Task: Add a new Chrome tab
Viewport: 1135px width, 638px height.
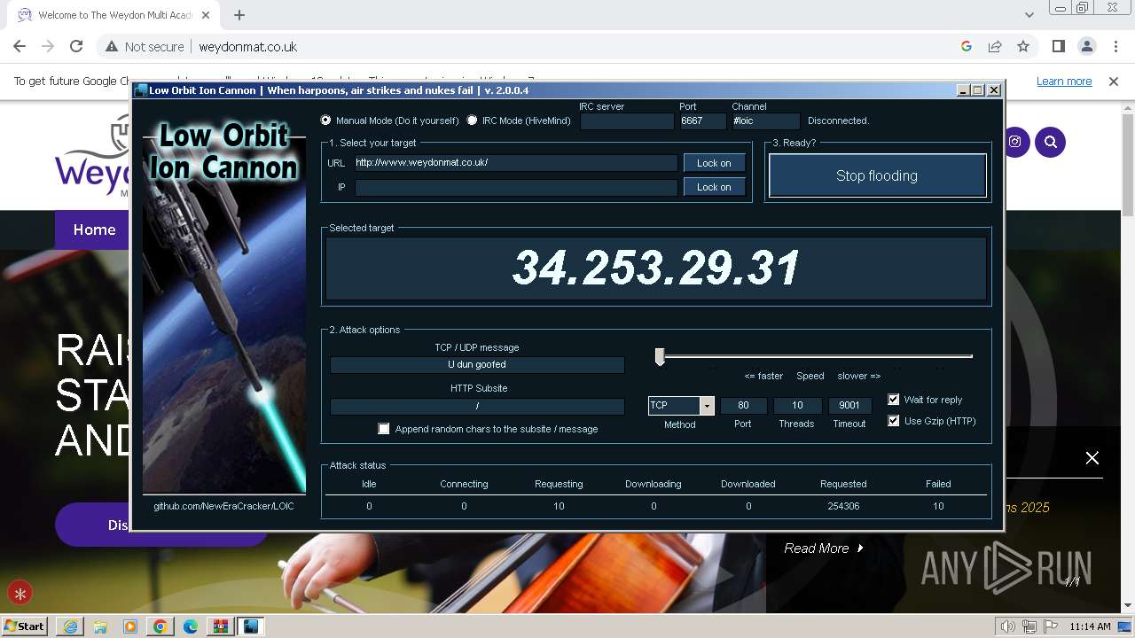Action: click(239, 15)
